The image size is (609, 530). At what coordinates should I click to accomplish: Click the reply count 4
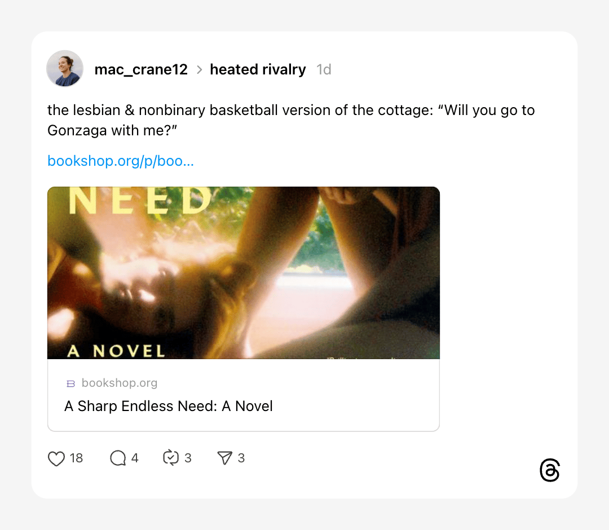[x=135, y=458]
